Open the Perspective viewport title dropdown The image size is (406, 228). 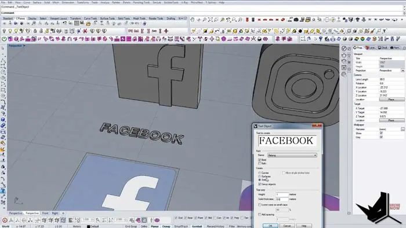coord(24,46)
